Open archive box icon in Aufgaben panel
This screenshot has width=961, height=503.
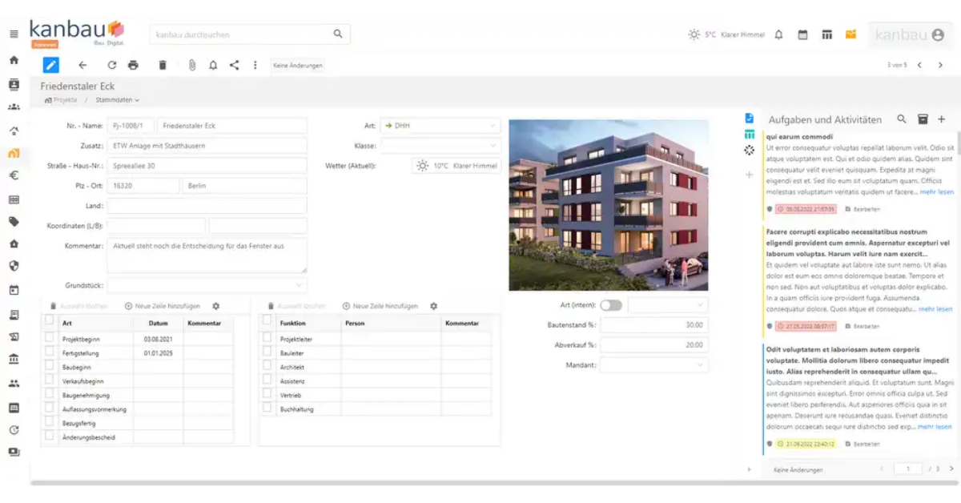tap(923, 119)
